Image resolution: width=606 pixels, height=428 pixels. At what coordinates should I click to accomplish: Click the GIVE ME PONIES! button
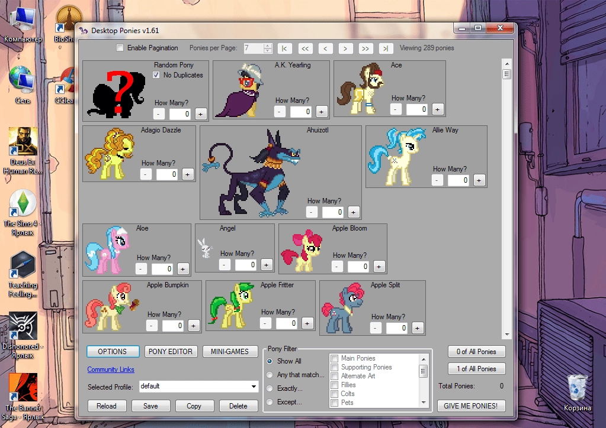[471, 406]
